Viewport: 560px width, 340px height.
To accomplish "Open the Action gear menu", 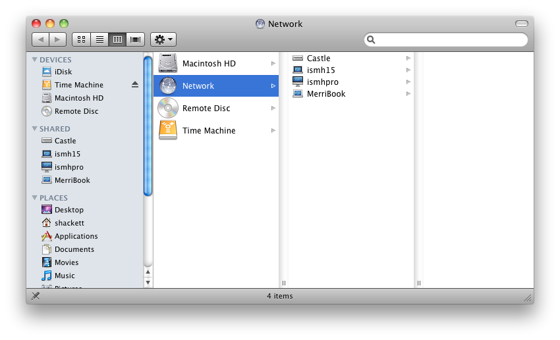I will pos(163,39).
